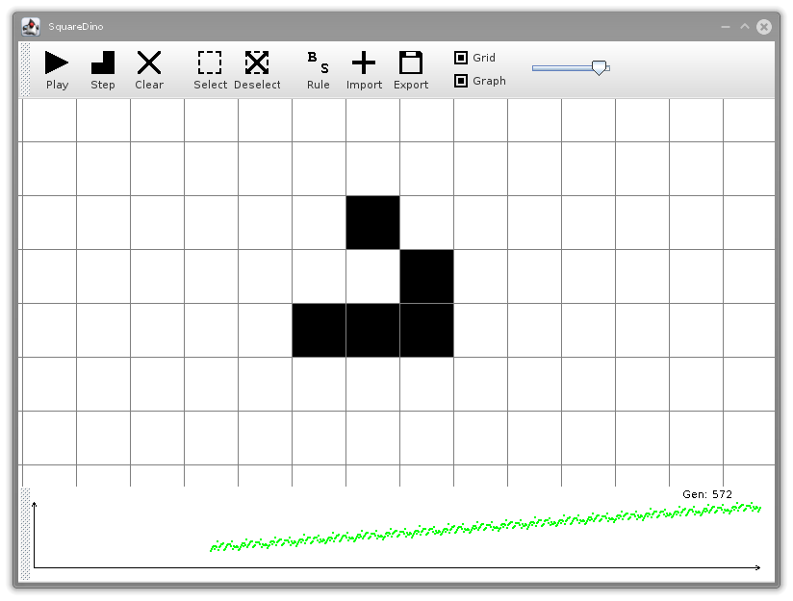Viewport: 793px width, 601px height.
Task: Click the white cell enclosed by the glider
Action: tap(372, 276)
